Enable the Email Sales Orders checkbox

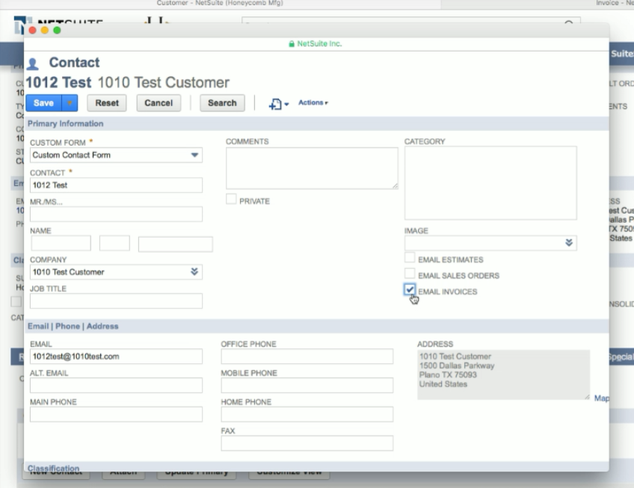410,274
